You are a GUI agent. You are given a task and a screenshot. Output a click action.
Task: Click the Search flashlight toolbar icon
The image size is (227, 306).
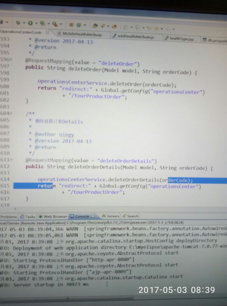click(103, 26)
